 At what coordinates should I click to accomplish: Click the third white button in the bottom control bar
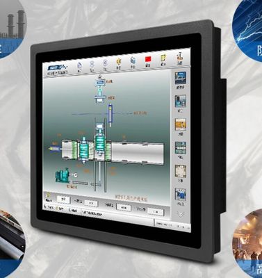[124, 208]
